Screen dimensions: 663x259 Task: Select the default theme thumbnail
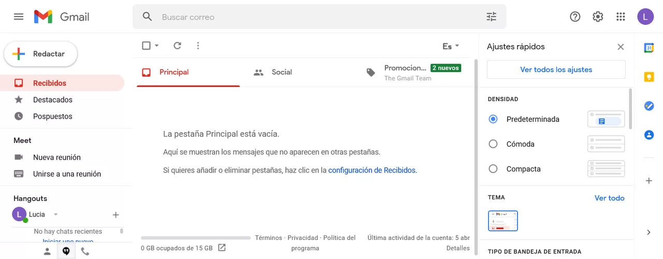point(503,221)
